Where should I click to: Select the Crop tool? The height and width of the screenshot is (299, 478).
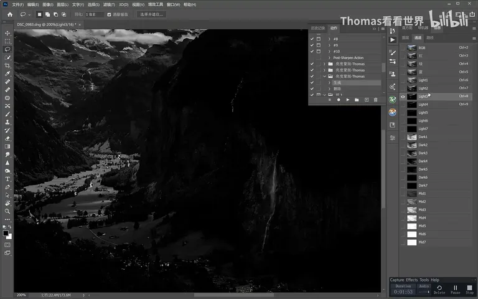tap(7, 65)
